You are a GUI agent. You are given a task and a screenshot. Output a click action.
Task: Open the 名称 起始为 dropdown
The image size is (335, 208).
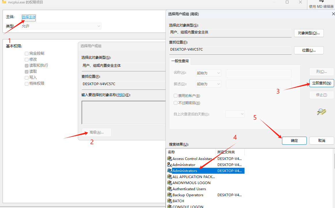click(x=208, y=73)
